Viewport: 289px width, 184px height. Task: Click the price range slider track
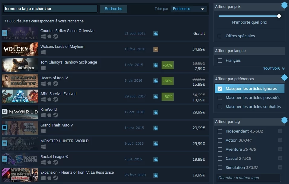tap(249, 16)
